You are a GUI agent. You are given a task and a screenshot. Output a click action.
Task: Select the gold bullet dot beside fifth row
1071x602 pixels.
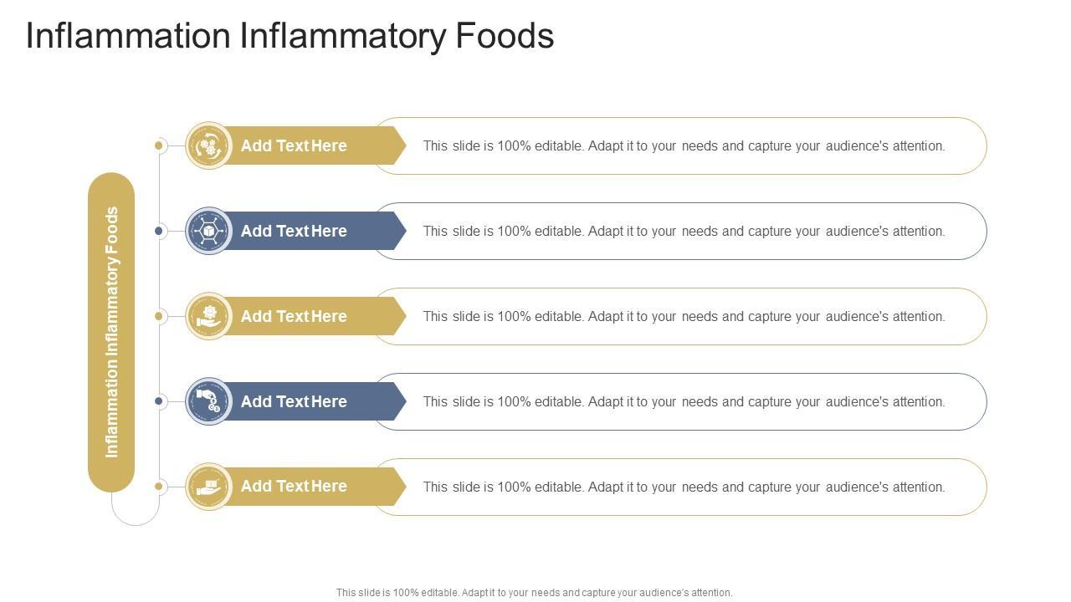[x=158, y=487]
